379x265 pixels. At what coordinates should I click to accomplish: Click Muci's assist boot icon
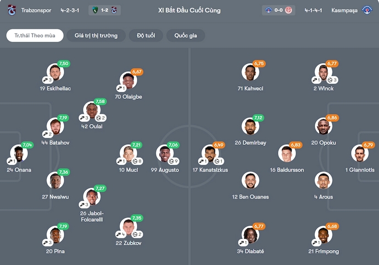120,161
